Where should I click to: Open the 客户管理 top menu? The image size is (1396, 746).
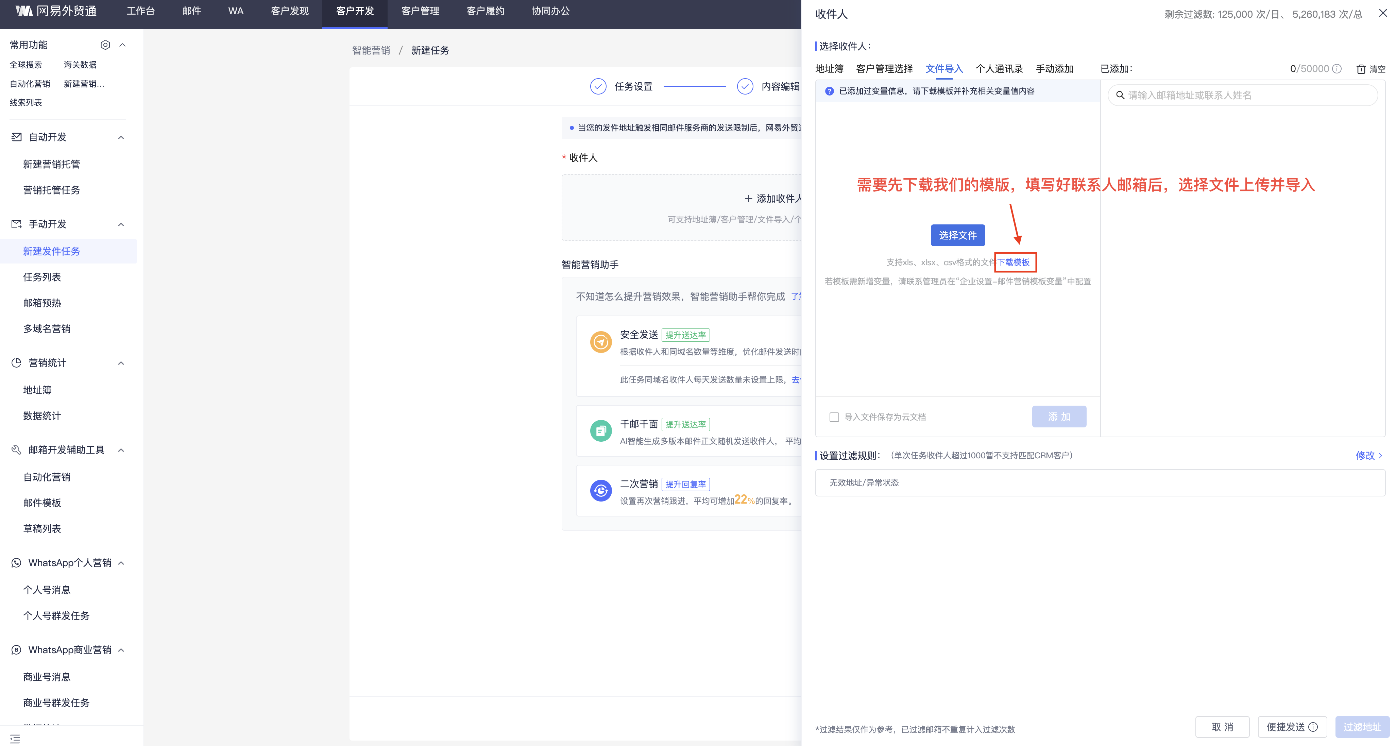click(x=420, y=11)
